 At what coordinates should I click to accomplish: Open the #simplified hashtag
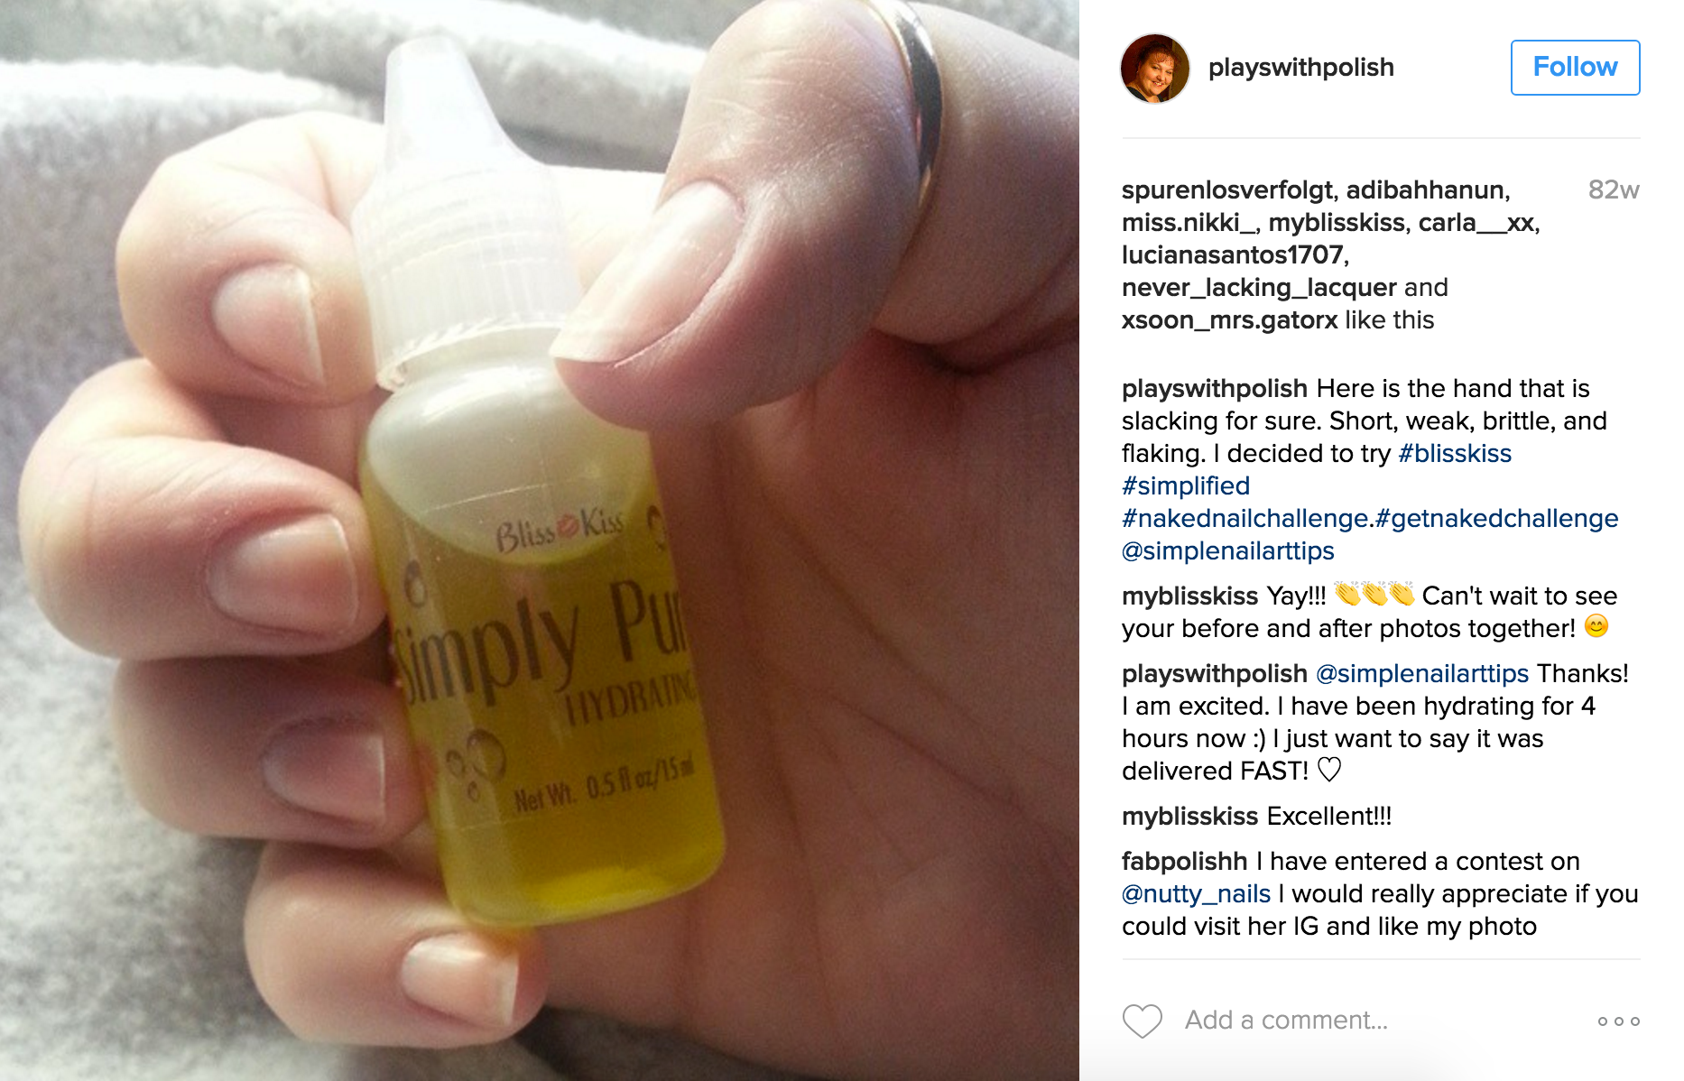1185,485
